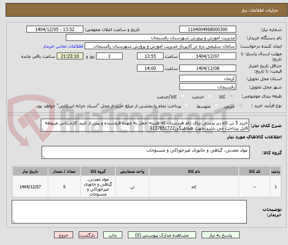Click the تاریخ نیاز column header
Screen dimensions: 288x245
point(30,171)
